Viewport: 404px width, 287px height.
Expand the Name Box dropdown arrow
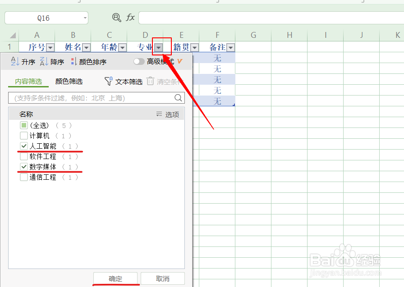coord(85,18)
